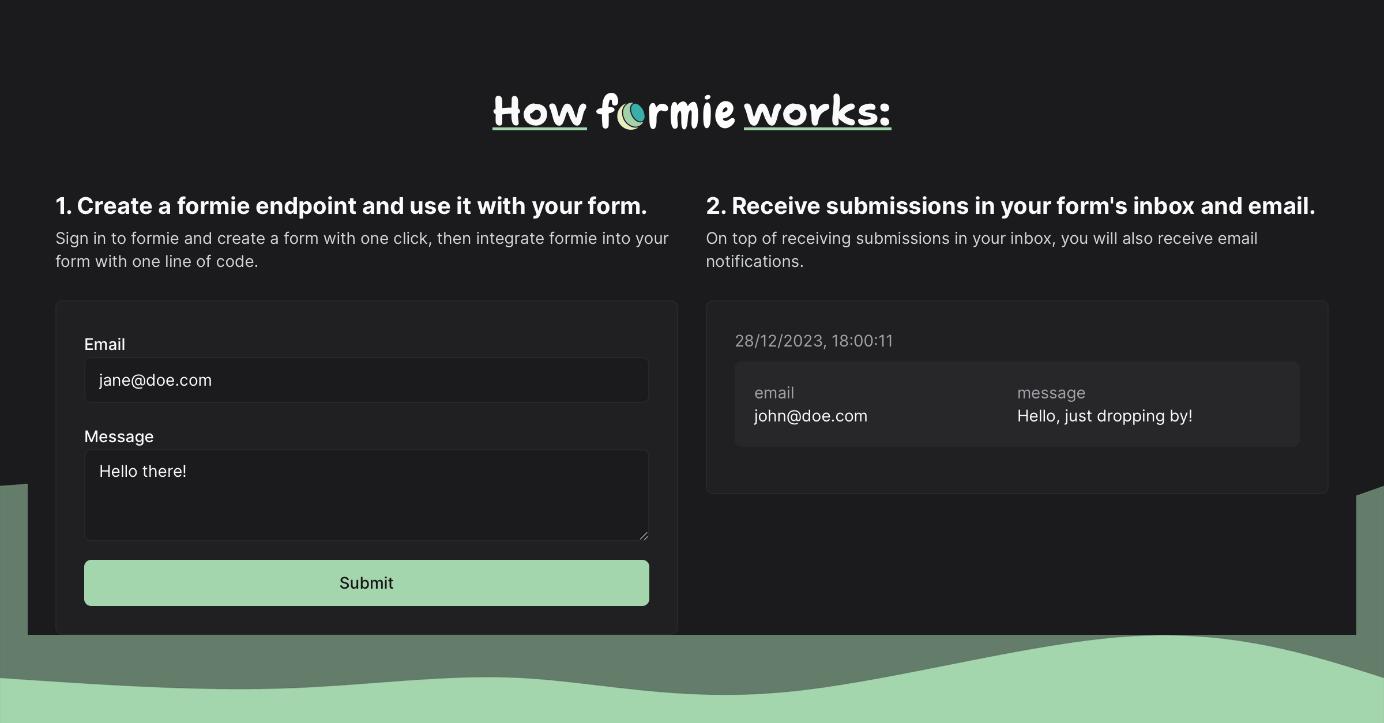1384x723 pixels.
Task: Click heading '2. Receive submissions in your form's inbox'
Action: tap(1010, 206)
